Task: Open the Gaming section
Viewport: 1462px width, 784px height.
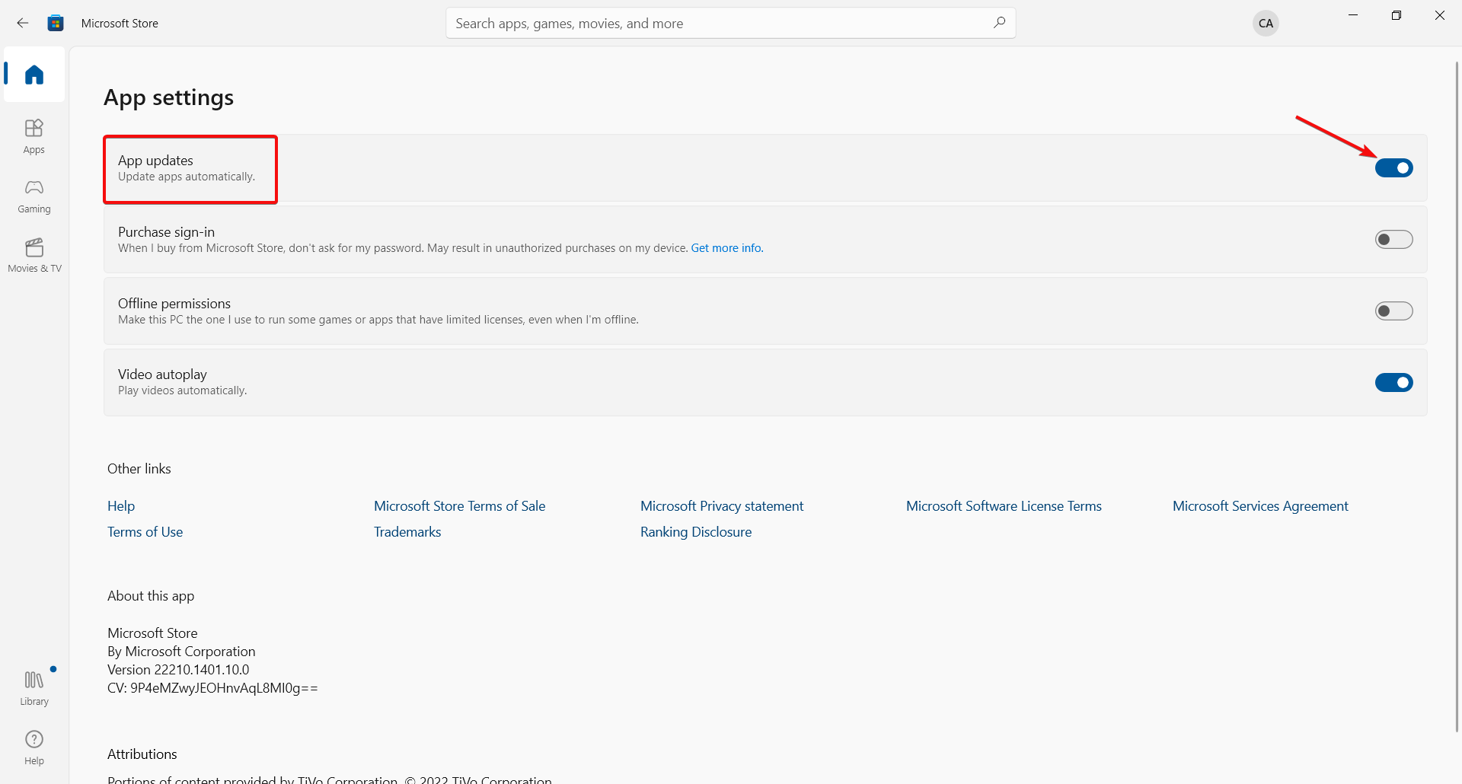Action: coord(34,196)
